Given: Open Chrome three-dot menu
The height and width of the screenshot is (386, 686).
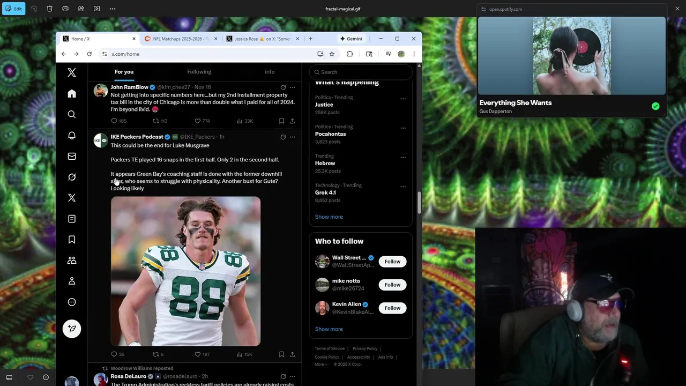Looking at the screenshot, I should [x=414, y=54].
